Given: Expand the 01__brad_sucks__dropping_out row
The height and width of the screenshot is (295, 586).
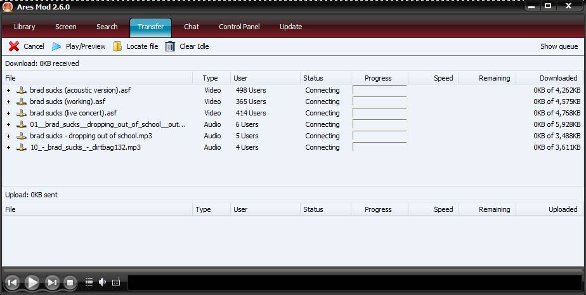Looking at the screenshot, I should click(x=9, y=124).
